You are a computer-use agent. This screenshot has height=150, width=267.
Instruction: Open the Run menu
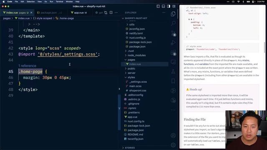(x=51, y=2)
